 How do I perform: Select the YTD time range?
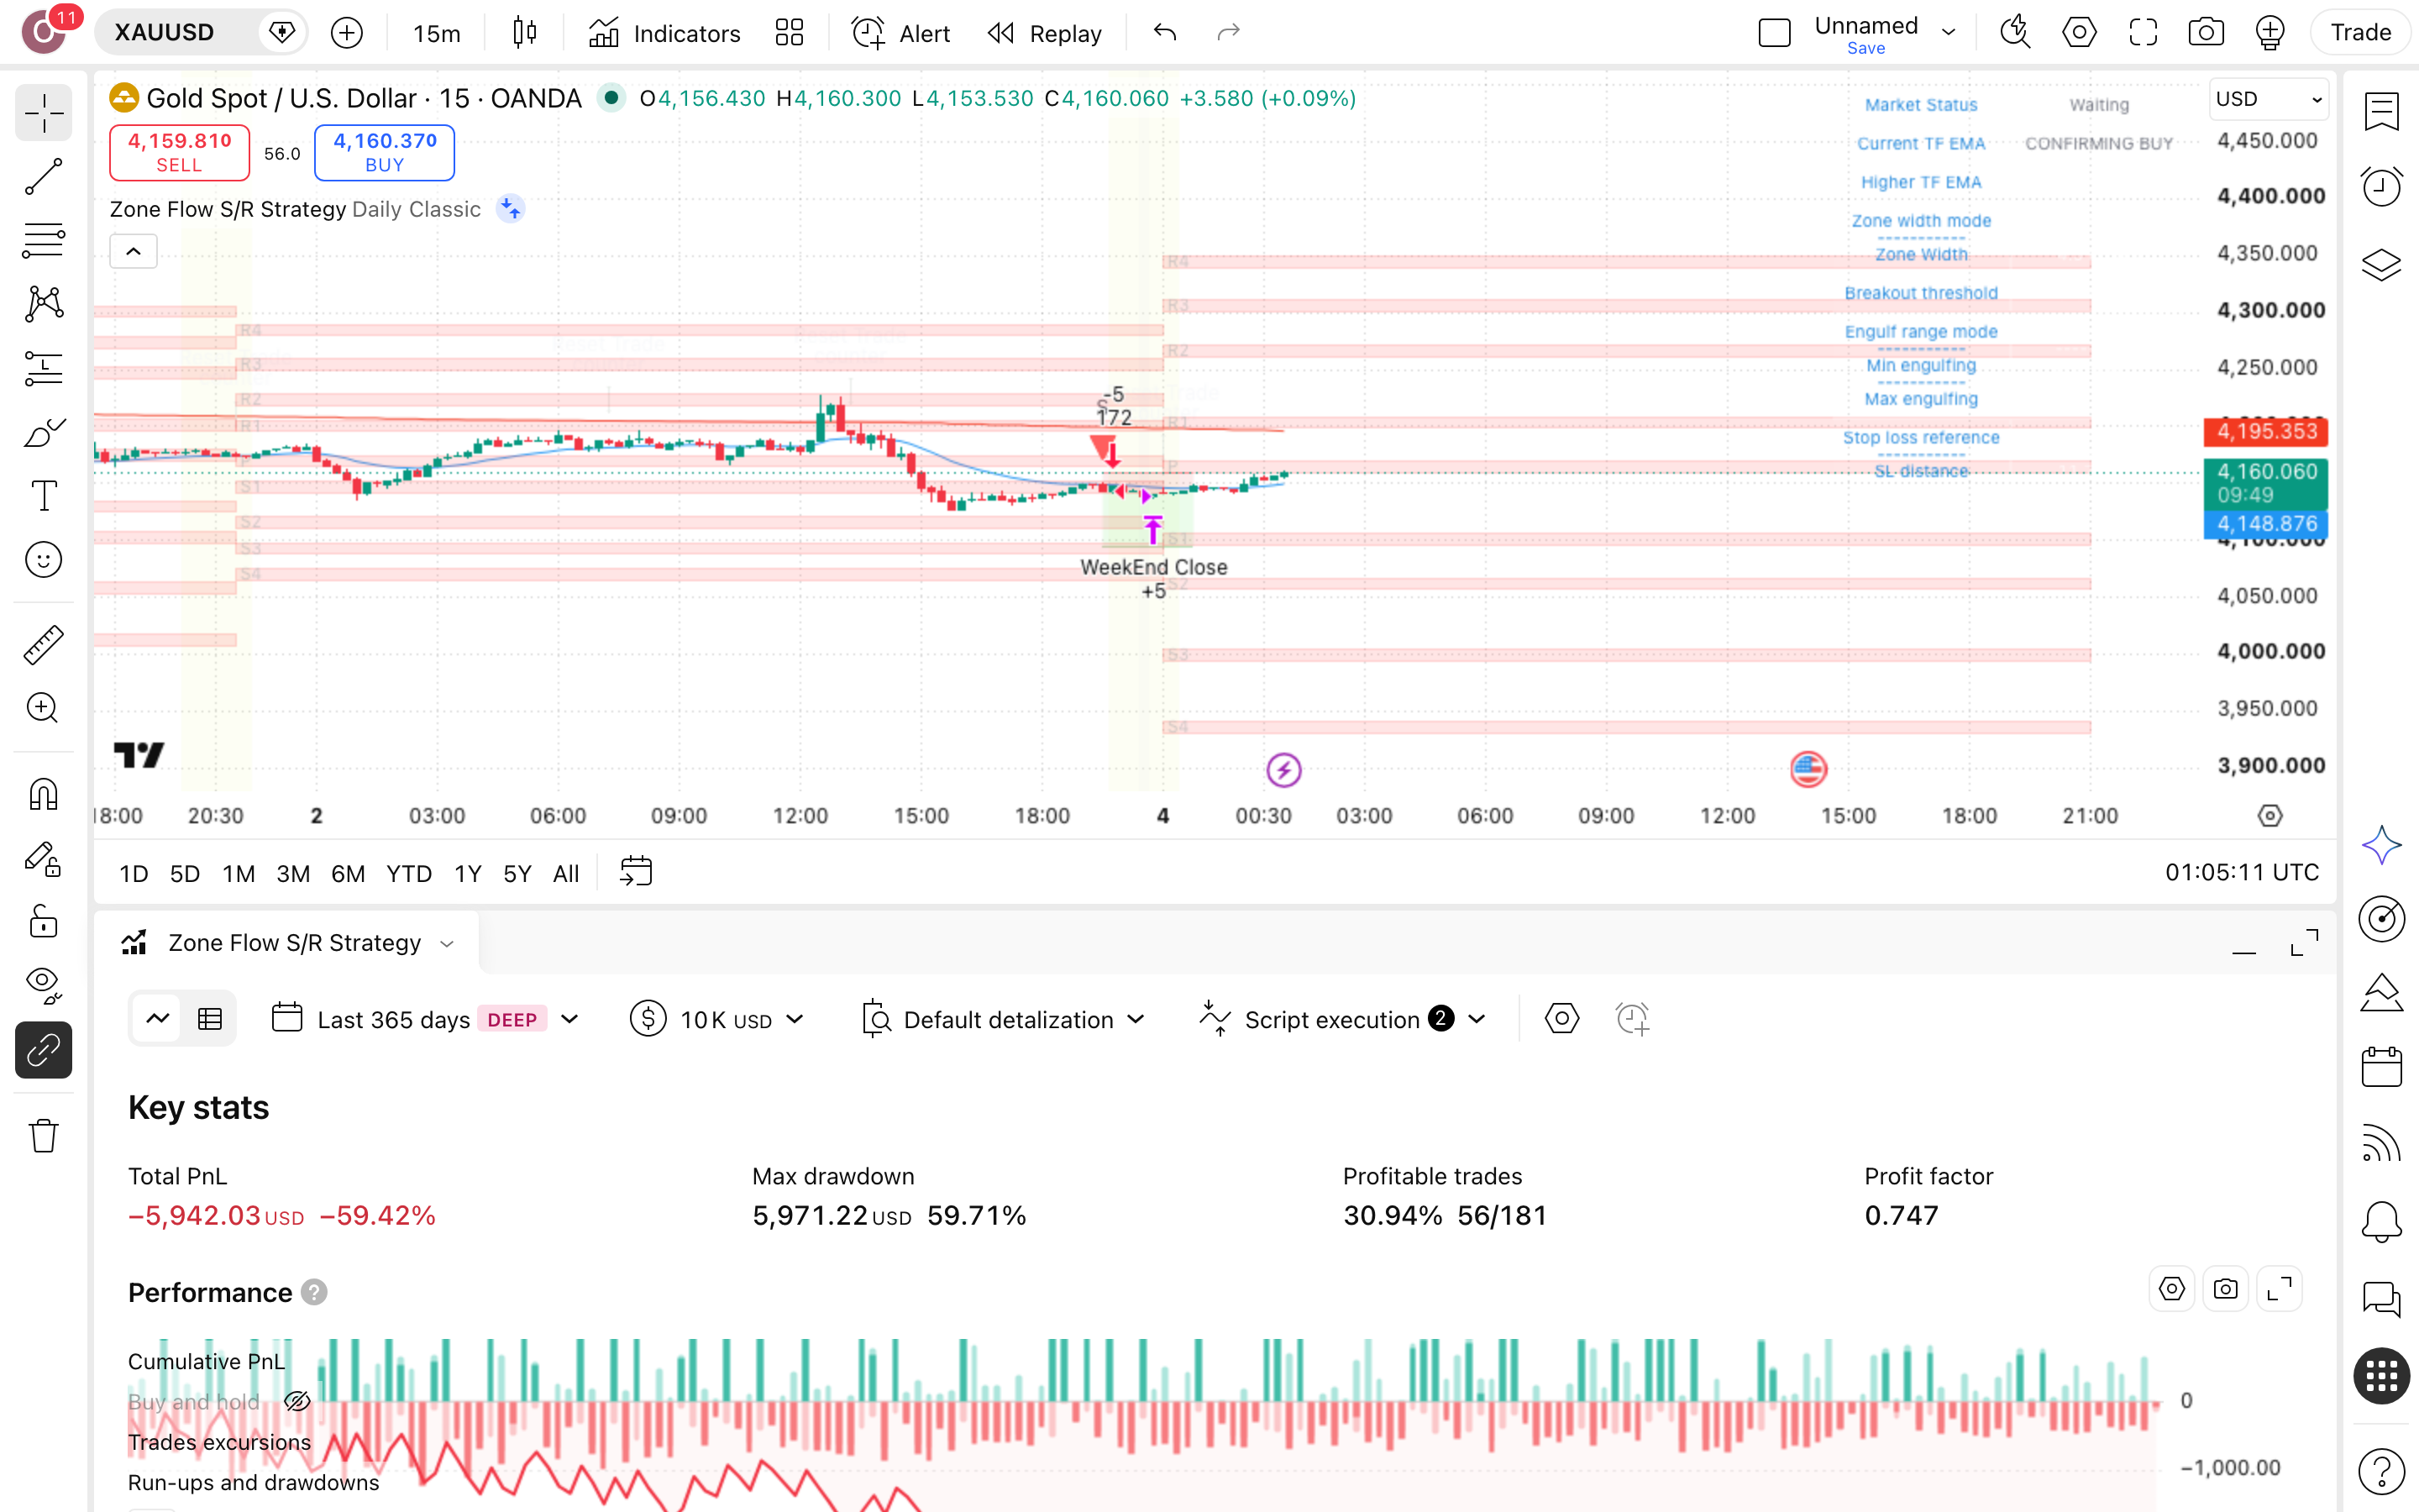(x=409, y=874)
